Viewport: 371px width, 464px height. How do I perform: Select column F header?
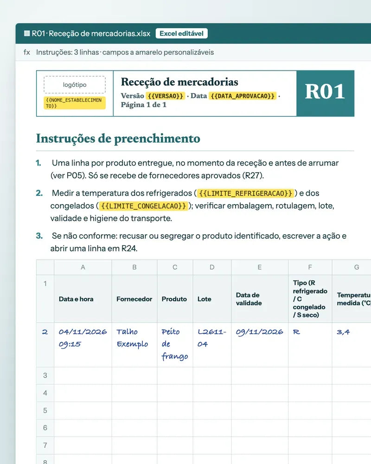coord(310,267)
